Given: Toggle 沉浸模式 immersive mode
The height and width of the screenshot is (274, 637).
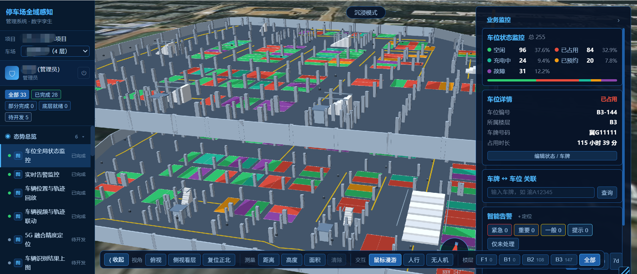Looking at the screenshot, I should [366, 13].
